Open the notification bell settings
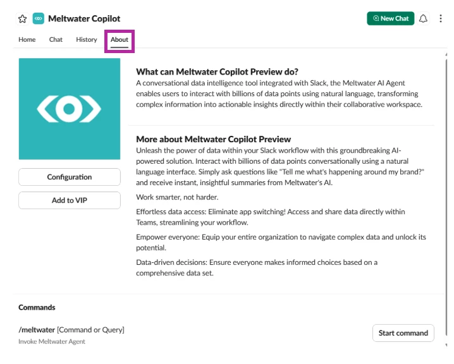Screen dimensions: 454x364 (423, 18)
